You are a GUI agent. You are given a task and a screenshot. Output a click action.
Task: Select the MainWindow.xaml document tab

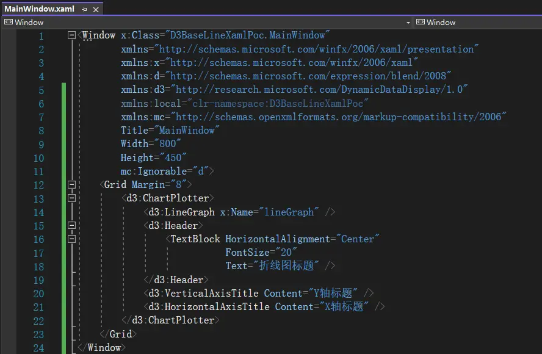(39, 9)
